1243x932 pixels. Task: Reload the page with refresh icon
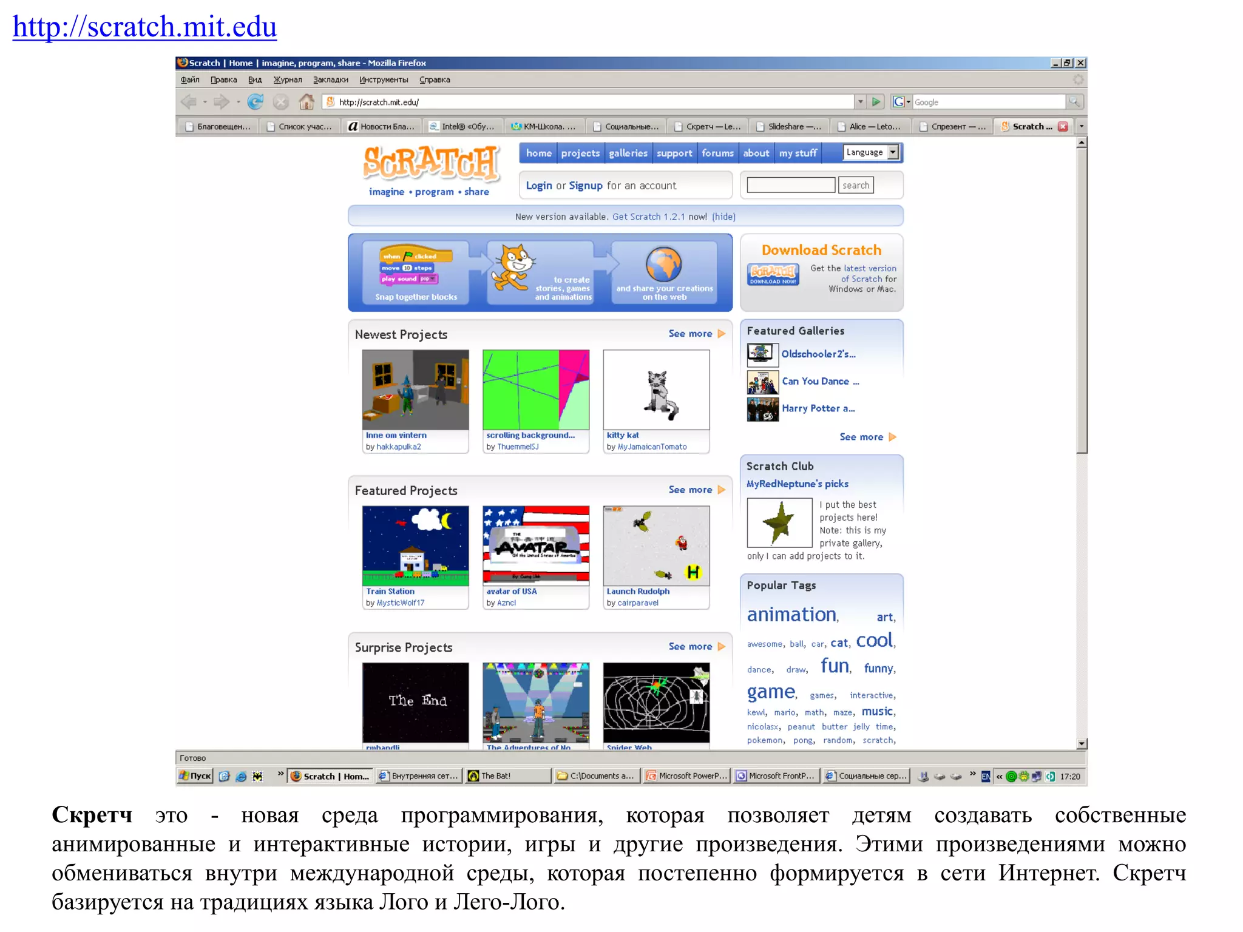256,102
